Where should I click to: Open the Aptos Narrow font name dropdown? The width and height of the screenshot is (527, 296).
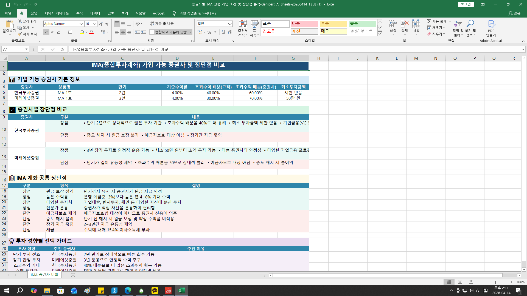pyautogui.click(x=81, y=24)
